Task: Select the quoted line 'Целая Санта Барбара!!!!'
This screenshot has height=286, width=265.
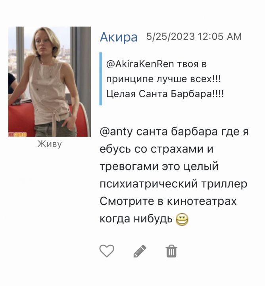Action: (x=165, y=94)
